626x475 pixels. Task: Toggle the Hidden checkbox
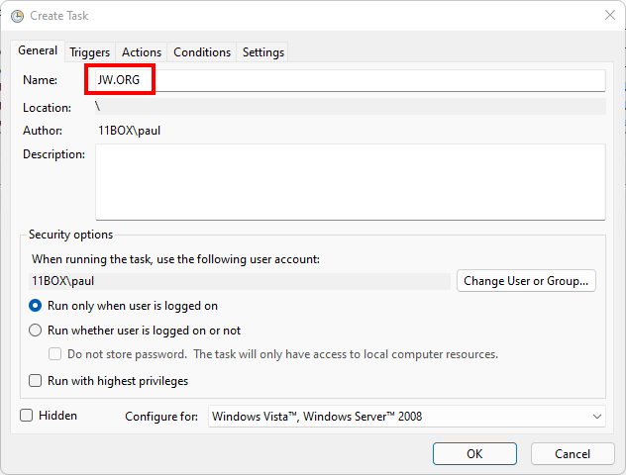27,416
